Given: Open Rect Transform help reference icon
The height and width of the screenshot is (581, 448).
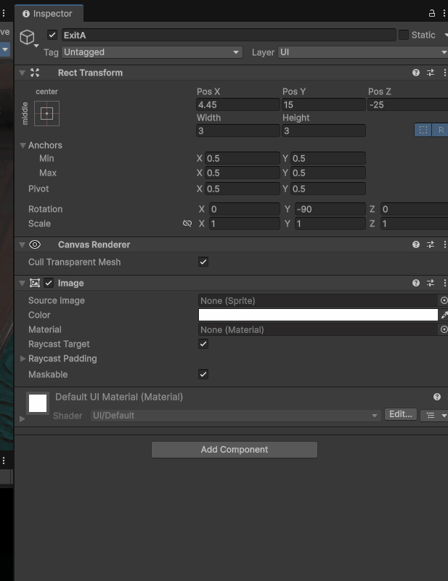Looking at the screenshot, I should [x=416, y=73].
